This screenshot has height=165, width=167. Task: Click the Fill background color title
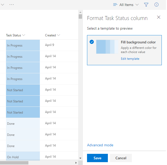pyautogui.click(x=138, y=42)
